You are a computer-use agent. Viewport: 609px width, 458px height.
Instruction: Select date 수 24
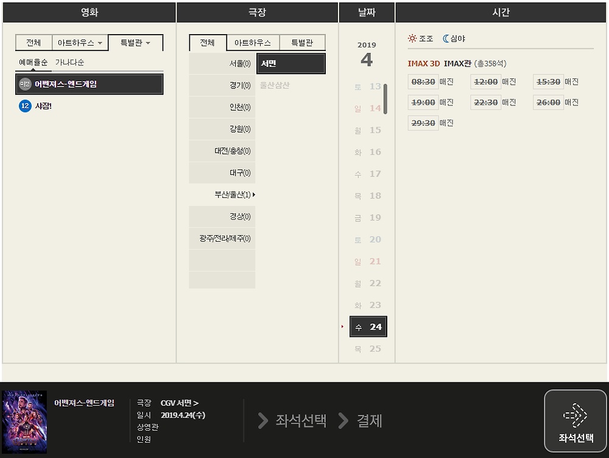click(x=368, y=326)
